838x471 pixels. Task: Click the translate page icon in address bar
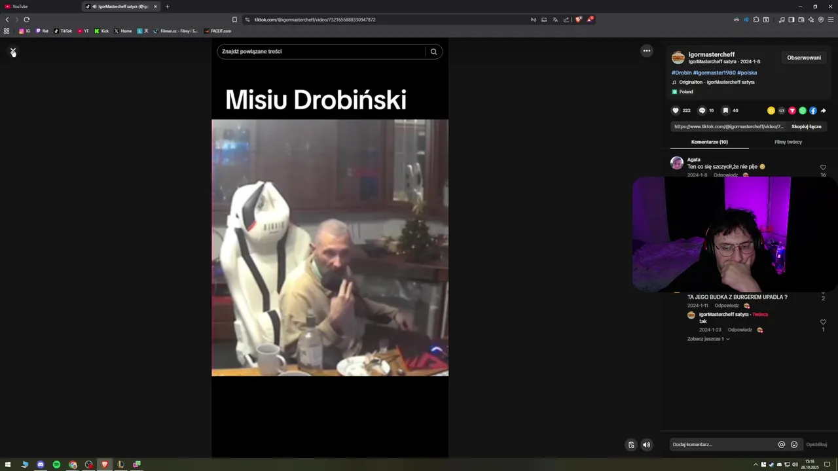555,20
